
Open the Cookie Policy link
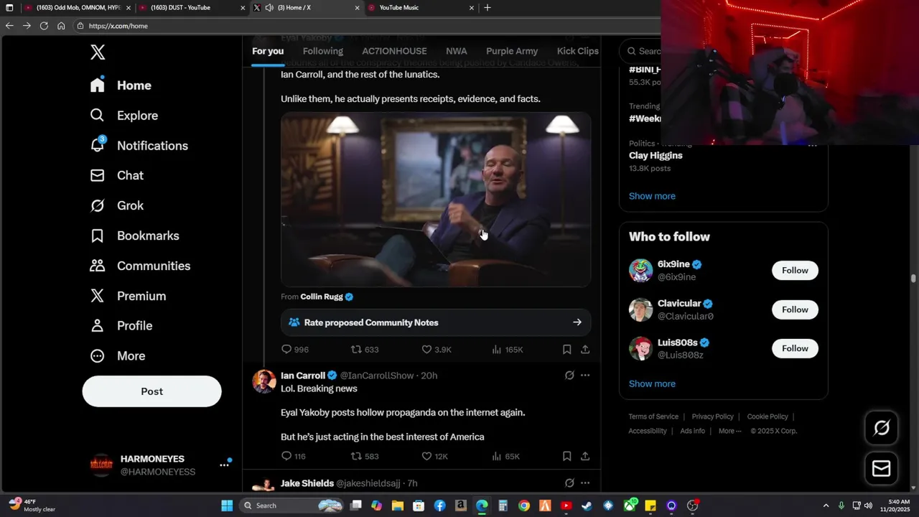768,416
